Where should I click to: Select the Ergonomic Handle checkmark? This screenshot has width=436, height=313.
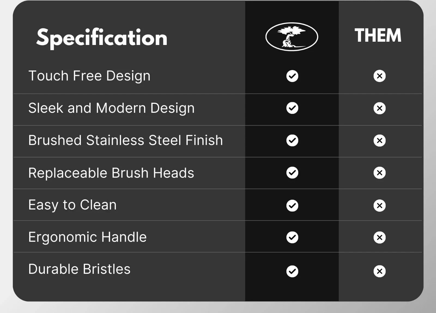(292, 237)
